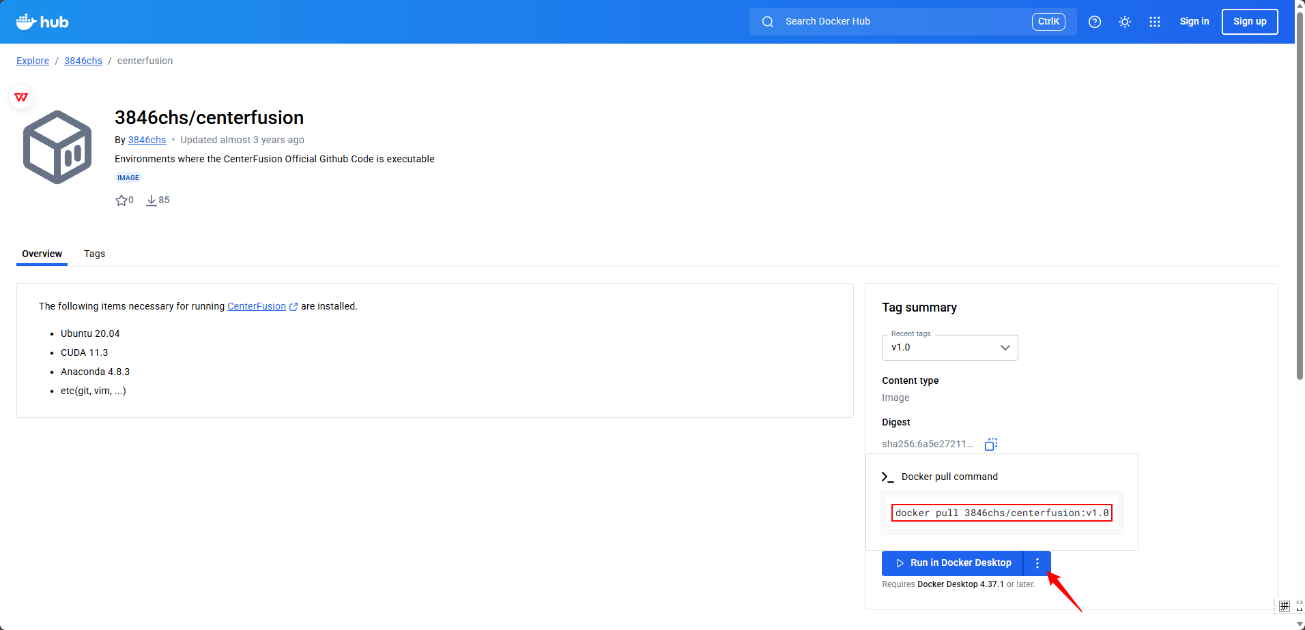1305x630 pixels.
Task: Click the page vertical scrollbar thumb
Action: (1300, 196)
